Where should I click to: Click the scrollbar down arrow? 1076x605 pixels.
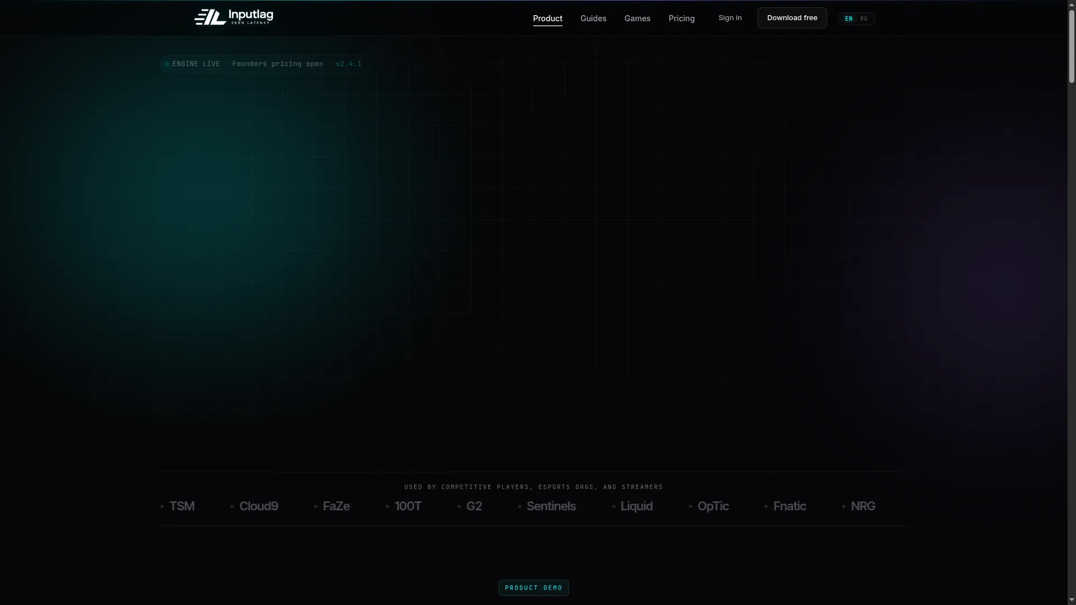(x=1072, y=601)
